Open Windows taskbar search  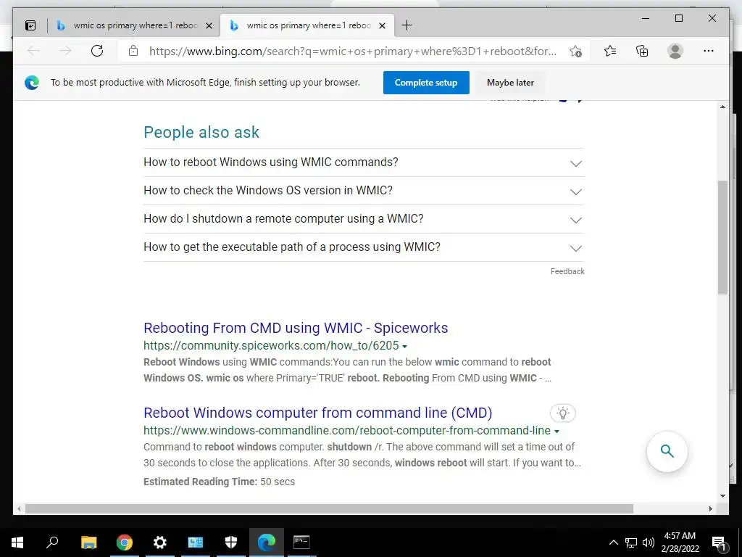click(52, 542)
